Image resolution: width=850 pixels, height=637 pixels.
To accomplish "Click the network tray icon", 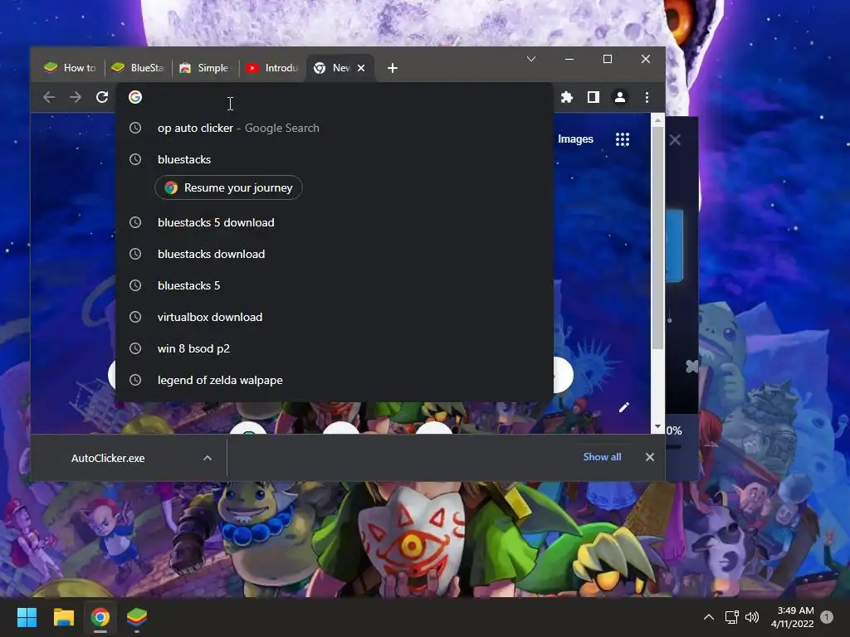I will tap(732, 617).
